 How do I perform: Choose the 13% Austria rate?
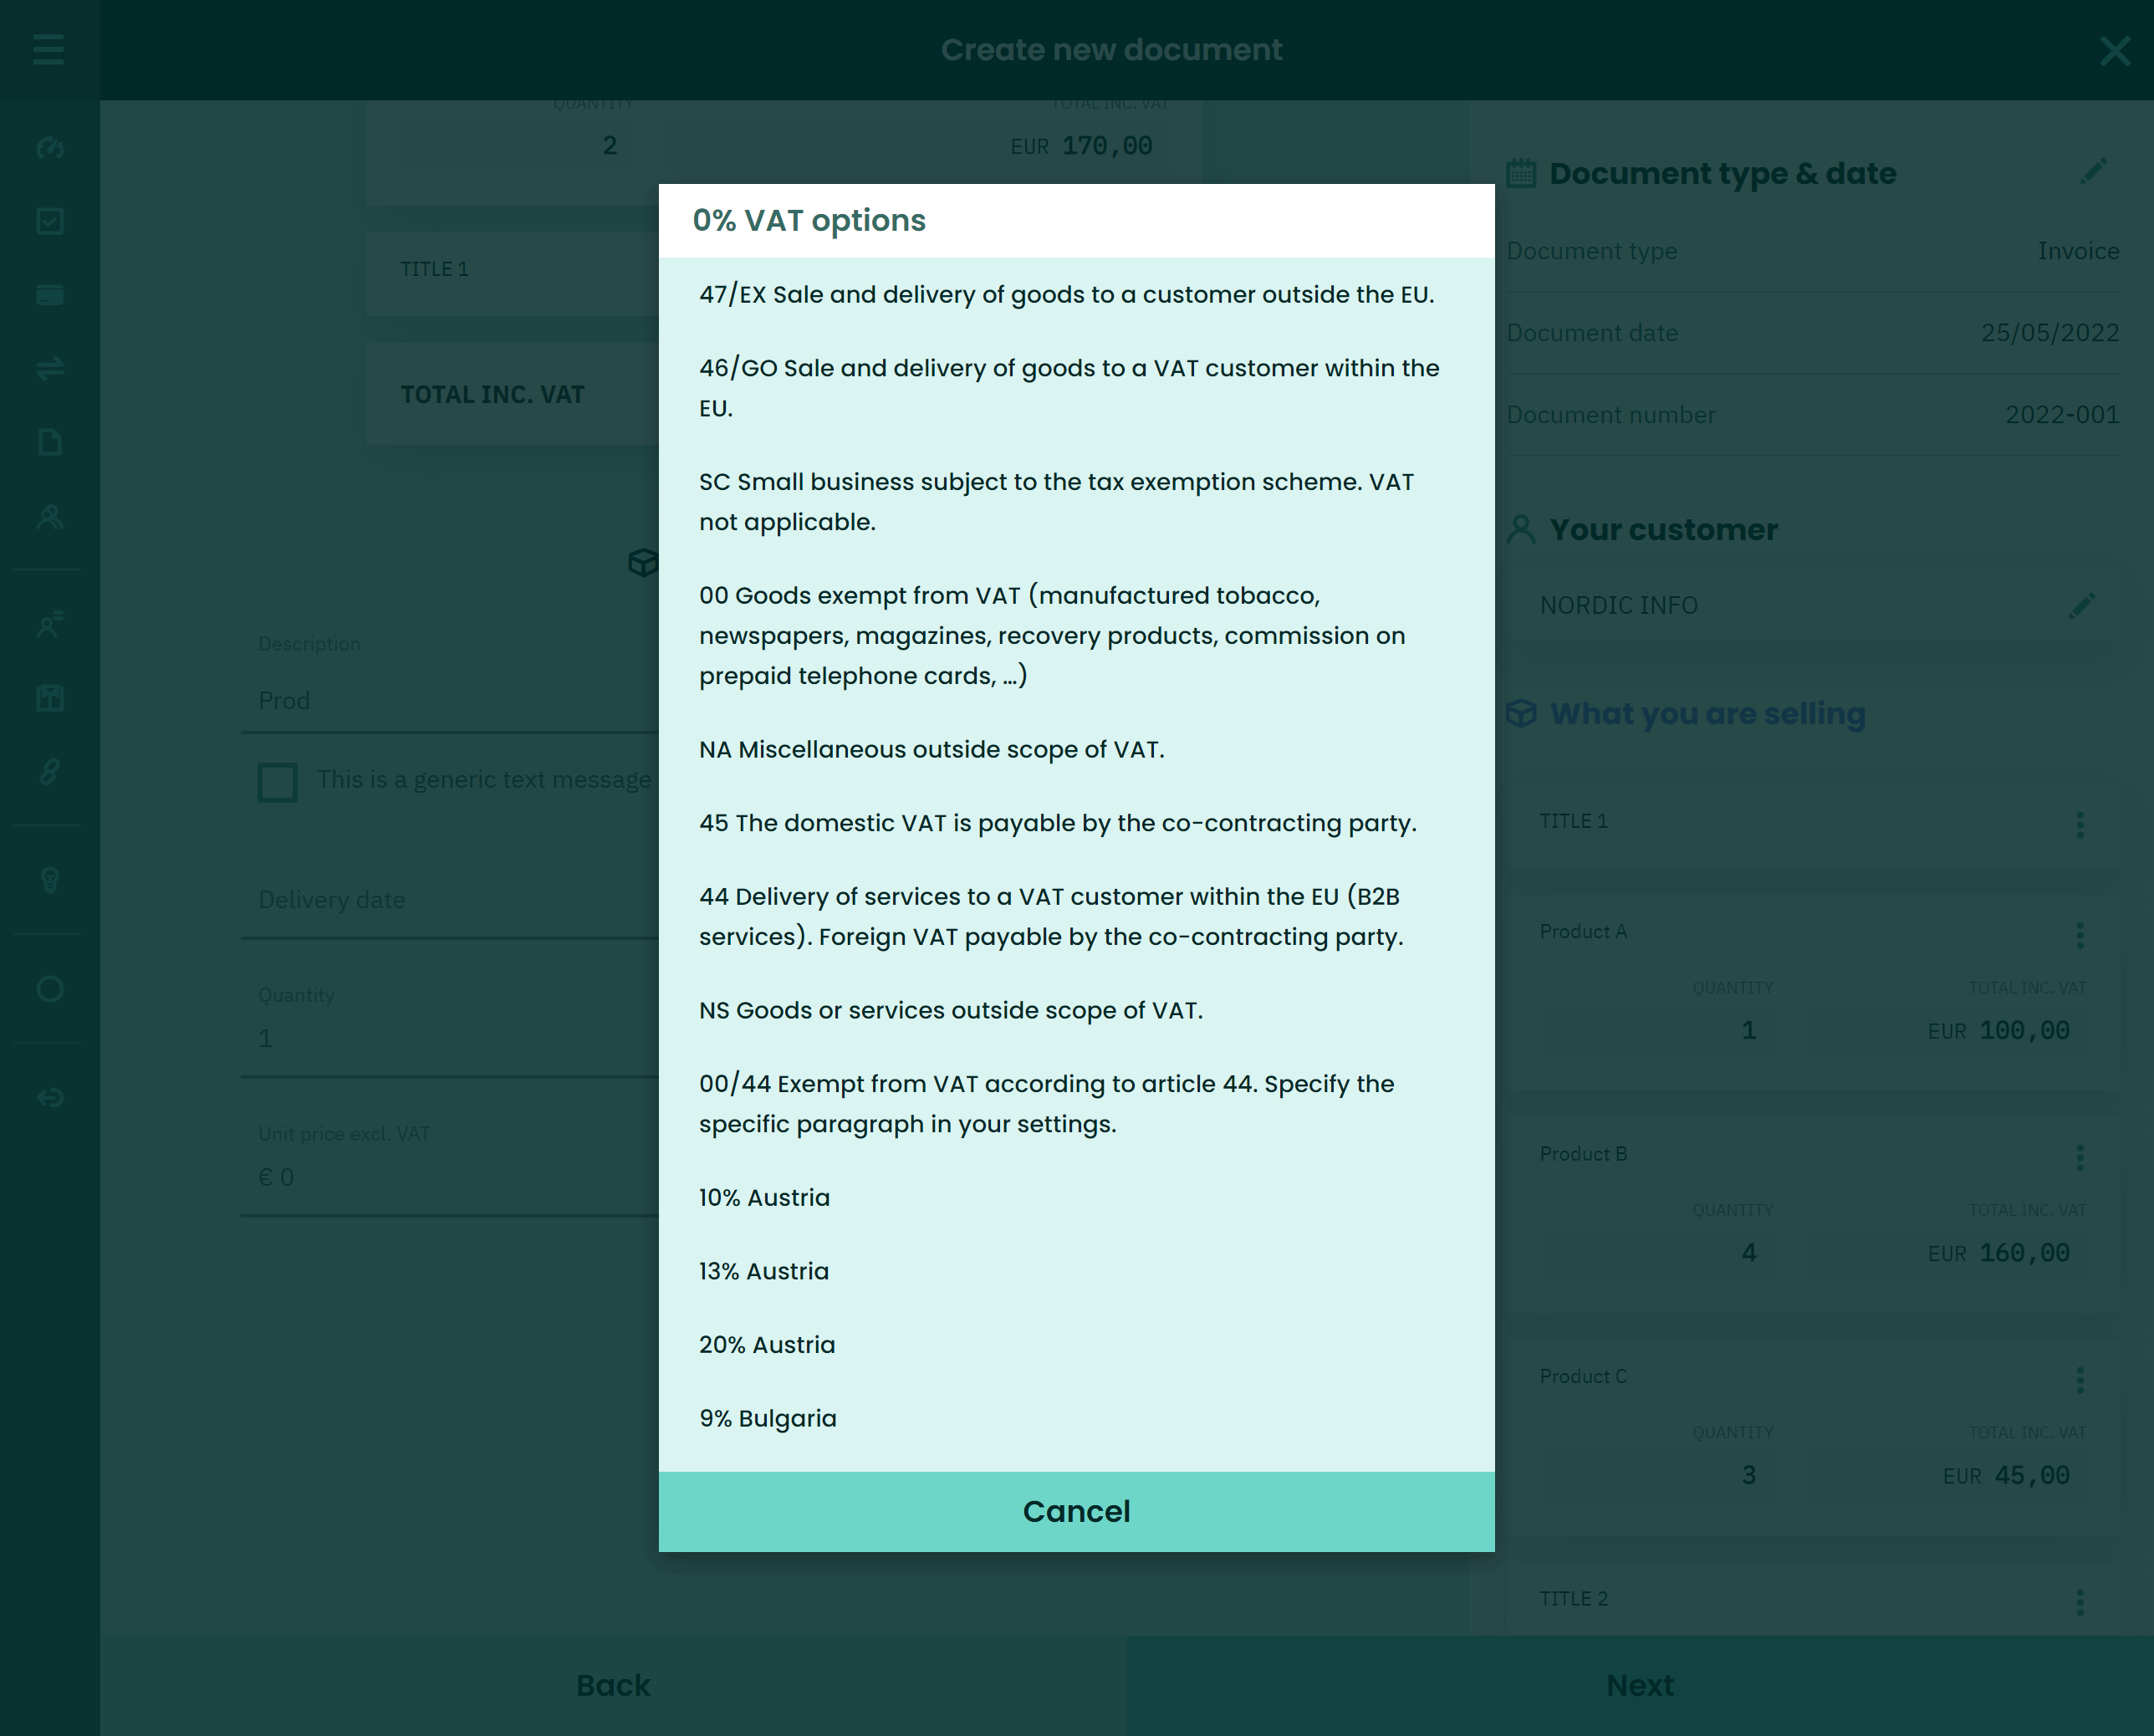coord(1076,1271)
